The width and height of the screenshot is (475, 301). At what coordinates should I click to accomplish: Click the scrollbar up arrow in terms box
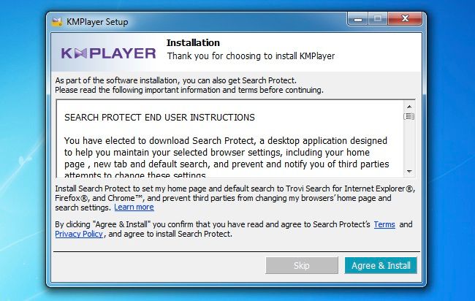[409, 107]
